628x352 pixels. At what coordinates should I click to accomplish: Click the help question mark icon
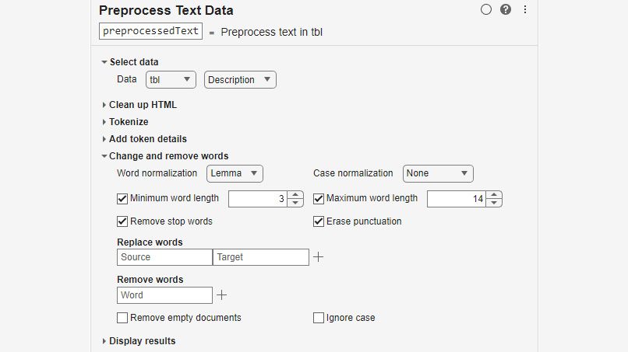click(x=506, y=10)
